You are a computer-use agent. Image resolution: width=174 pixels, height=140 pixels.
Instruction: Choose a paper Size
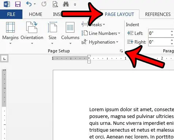pos(52,33)
